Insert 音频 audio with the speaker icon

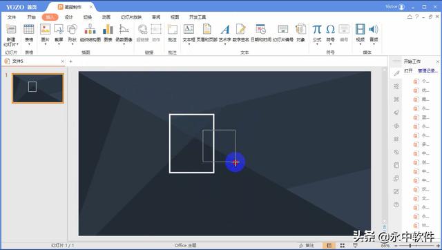click(x=374, y=29)
